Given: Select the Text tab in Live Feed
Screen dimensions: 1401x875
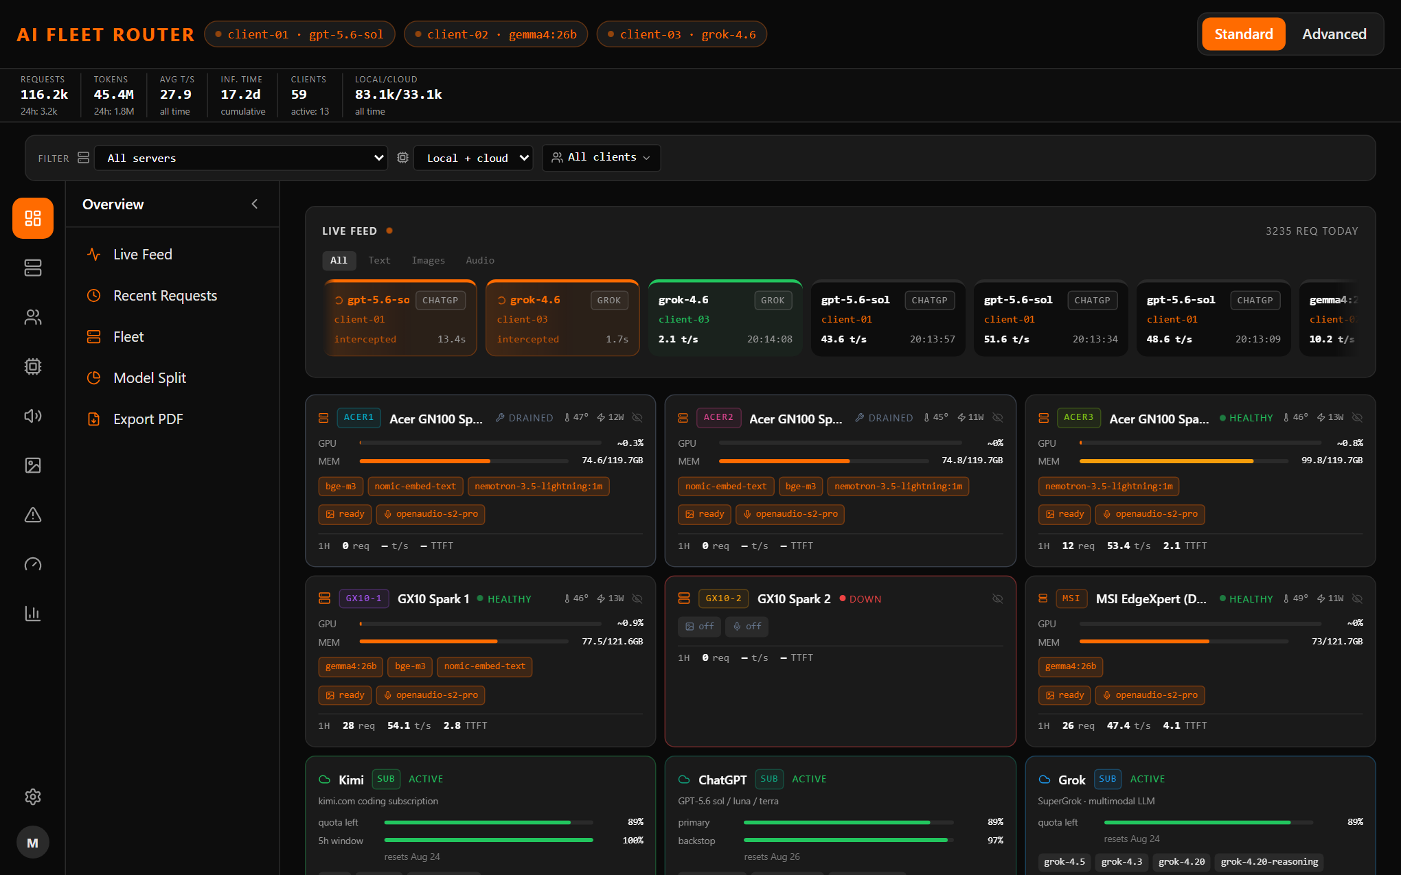Looking at the screenshot, I should pyautogui.click(x=379, y=260).
